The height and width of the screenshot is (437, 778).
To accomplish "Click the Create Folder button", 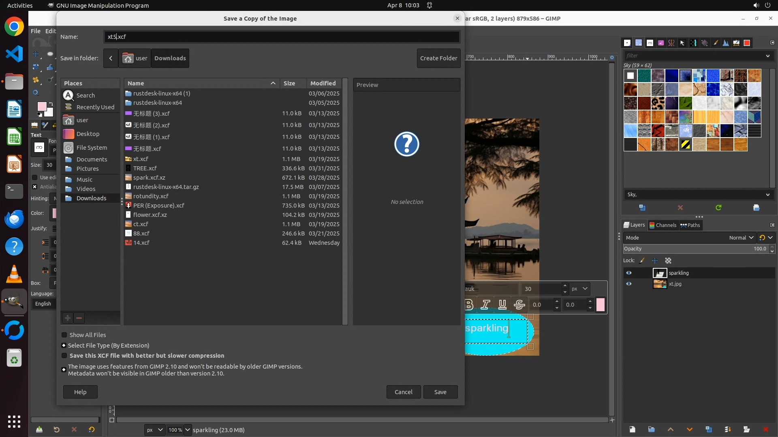I will click(x=438, y=58).
